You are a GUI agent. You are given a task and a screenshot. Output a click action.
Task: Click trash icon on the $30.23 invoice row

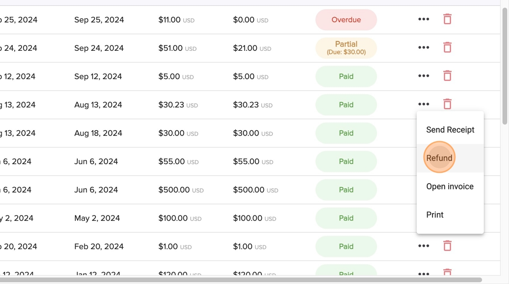(447, 104)
